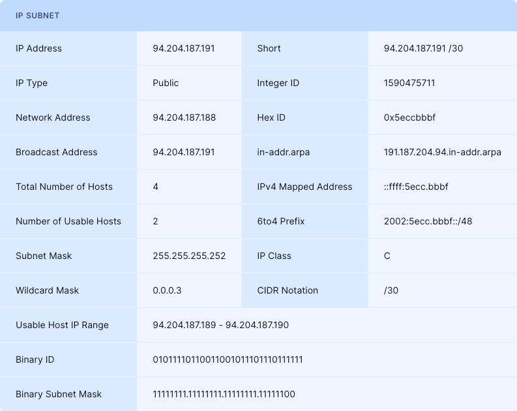Screen dimensions: 517x411
Task: Click the Binary ID bit string
Action: coord(228,359)
